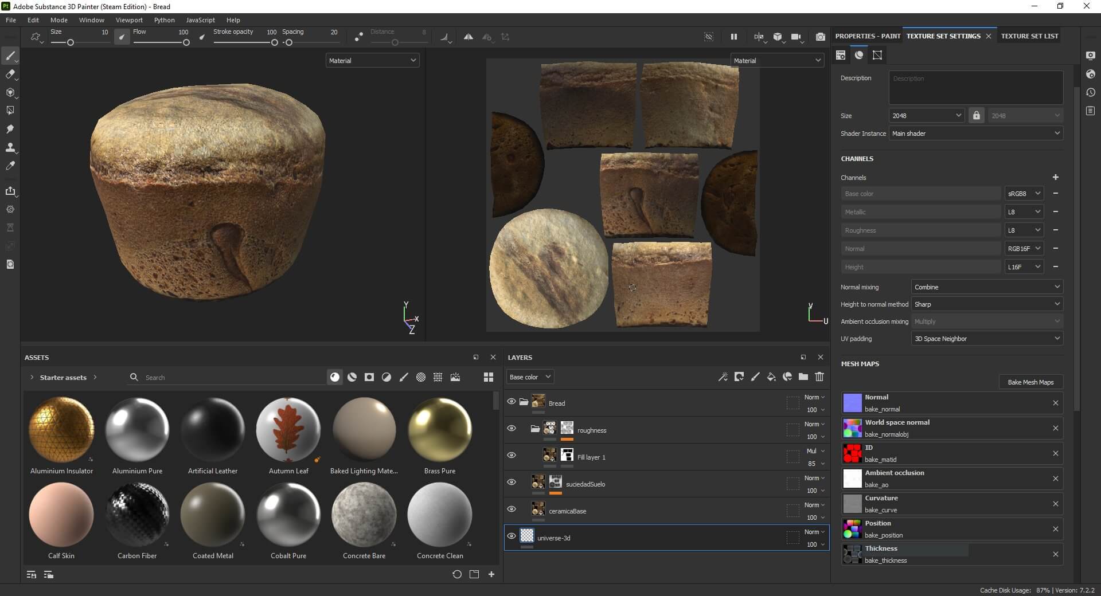
Task: Select the Eraser tool in left toolbar
Action: [x=10, y=74]
